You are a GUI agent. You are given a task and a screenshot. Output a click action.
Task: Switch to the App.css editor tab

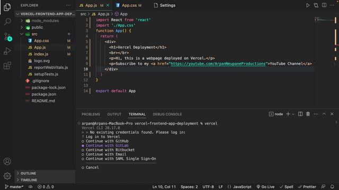(x=129, y=5)
